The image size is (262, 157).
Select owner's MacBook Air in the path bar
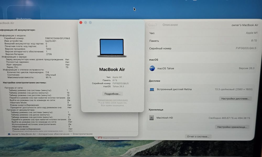(x=24, y=134)
